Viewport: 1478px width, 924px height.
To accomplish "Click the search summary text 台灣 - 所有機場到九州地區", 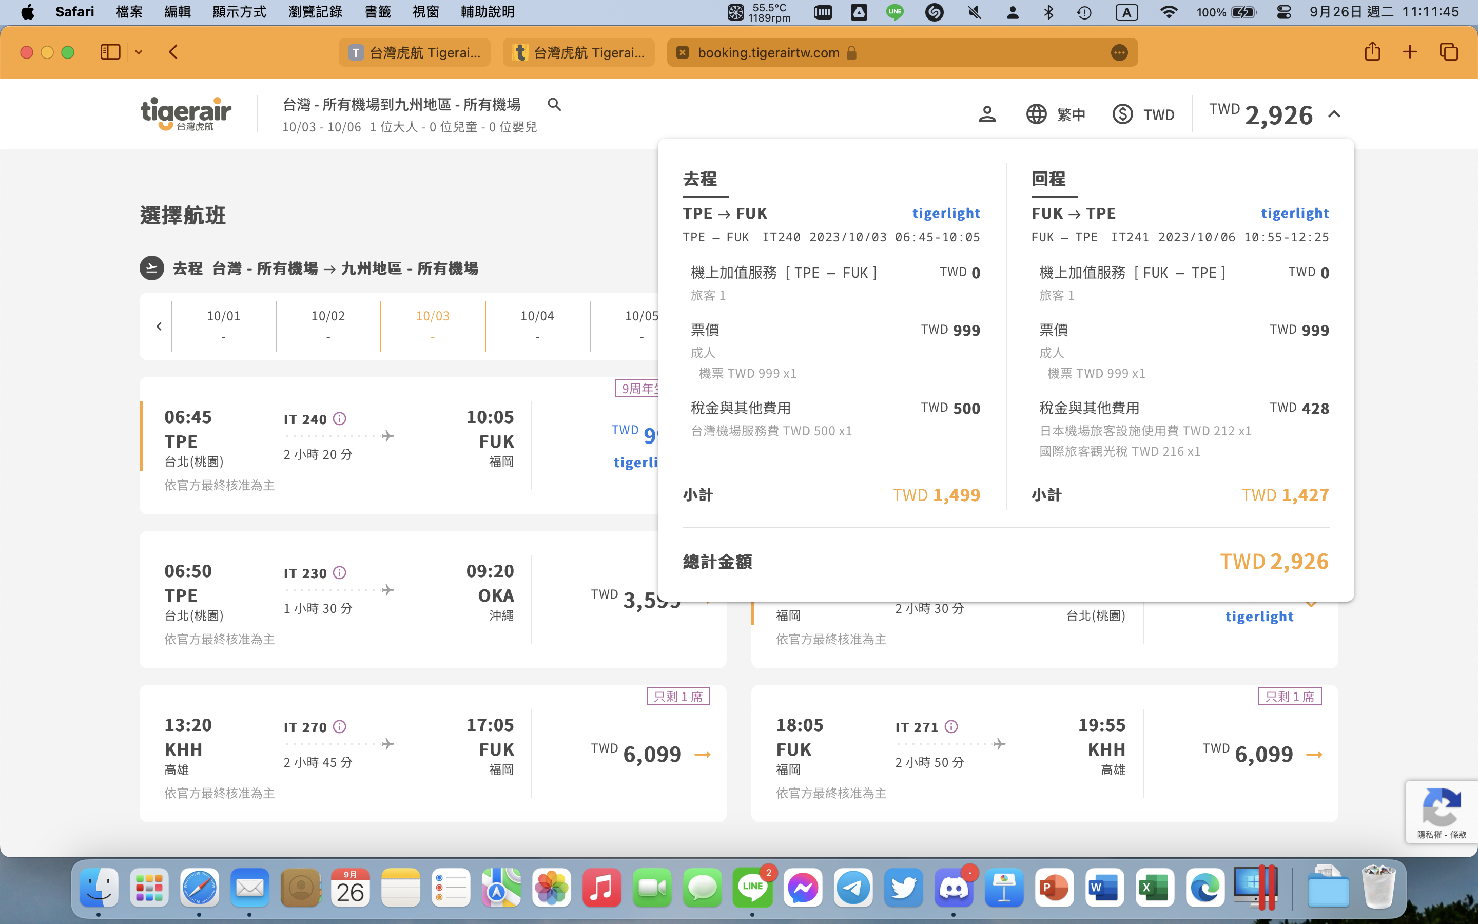I will click(x=401, y=105).
